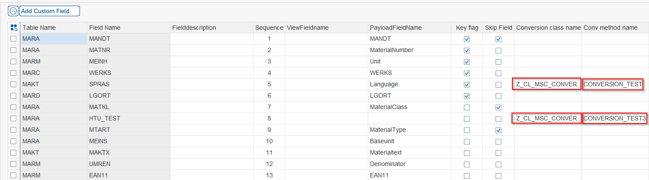Click CONVERSION_TEST3 method name cell
The image size is (649, 180).
pyautogui.click(x=615, y=119)
